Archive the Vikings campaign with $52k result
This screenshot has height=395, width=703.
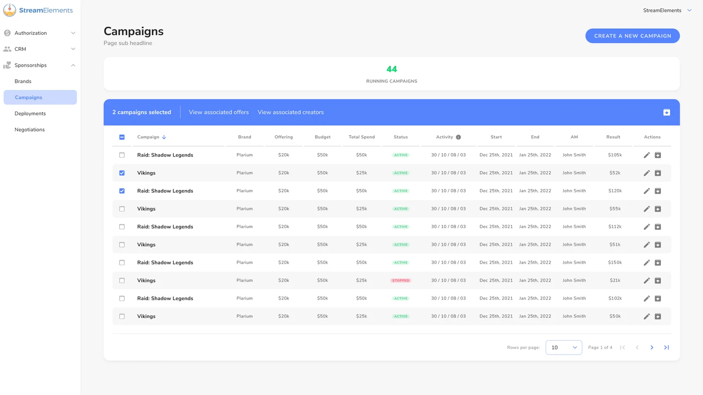tap(658, 173)
